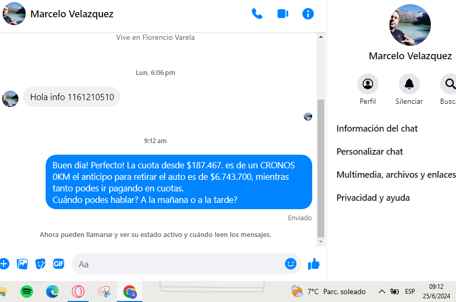
Task: Expand Multimedia, archivos y enlaces section
Action: [396, 175]
